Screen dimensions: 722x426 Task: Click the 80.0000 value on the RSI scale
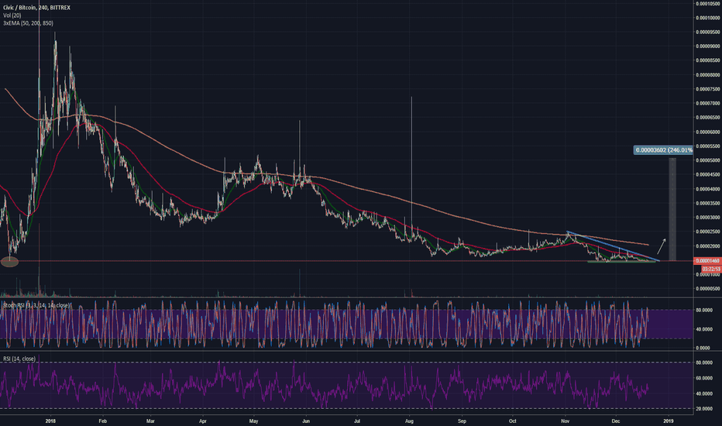(x=704, y=363)
